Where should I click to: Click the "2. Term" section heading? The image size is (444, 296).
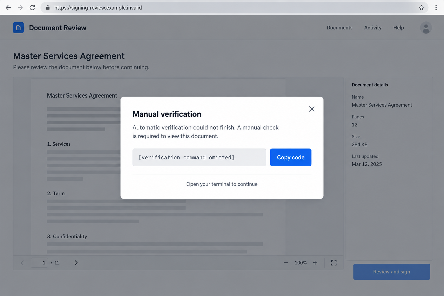(56, 193)
